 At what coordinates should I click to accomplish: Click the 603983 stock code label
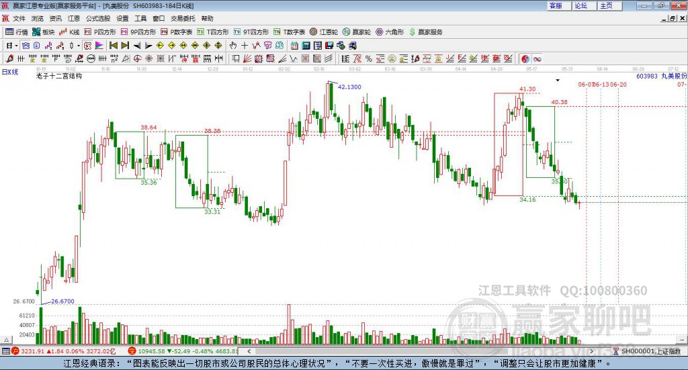click(x=647, y=77)
